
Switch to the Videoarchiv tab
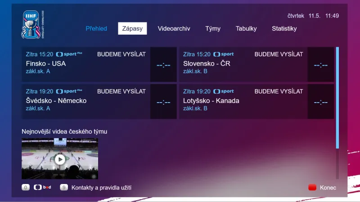click(174, 28)
